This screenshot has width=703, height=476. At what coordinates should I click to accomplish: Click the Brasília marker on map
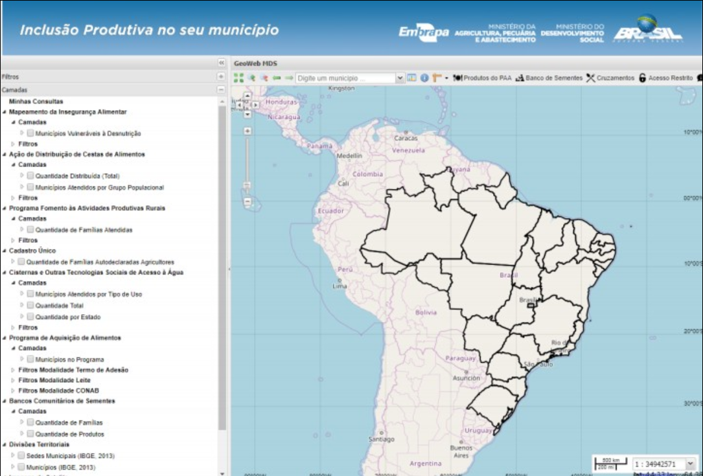tap(531, 305)
